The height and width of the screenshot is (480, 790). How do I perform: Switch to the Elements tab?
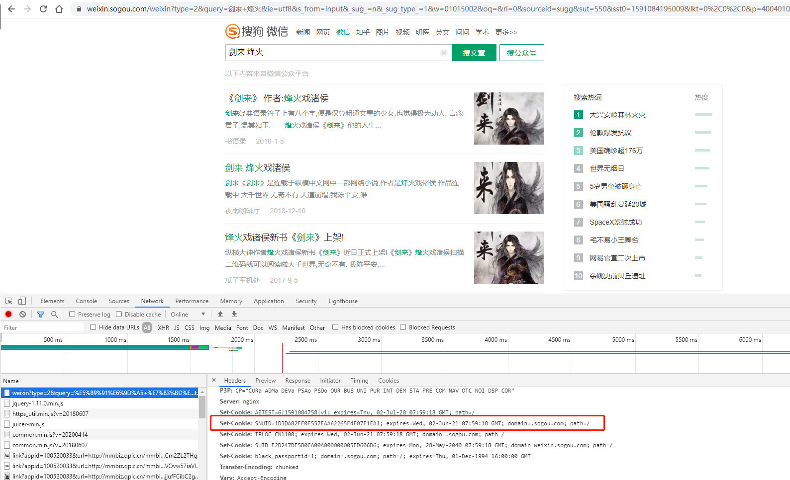click(52, 301)
